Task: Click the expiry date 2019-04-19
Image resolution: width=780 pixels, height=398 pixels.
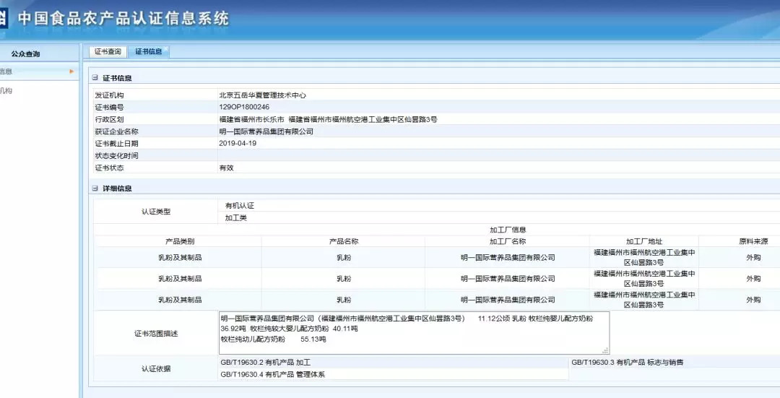Action: (238, 143)
